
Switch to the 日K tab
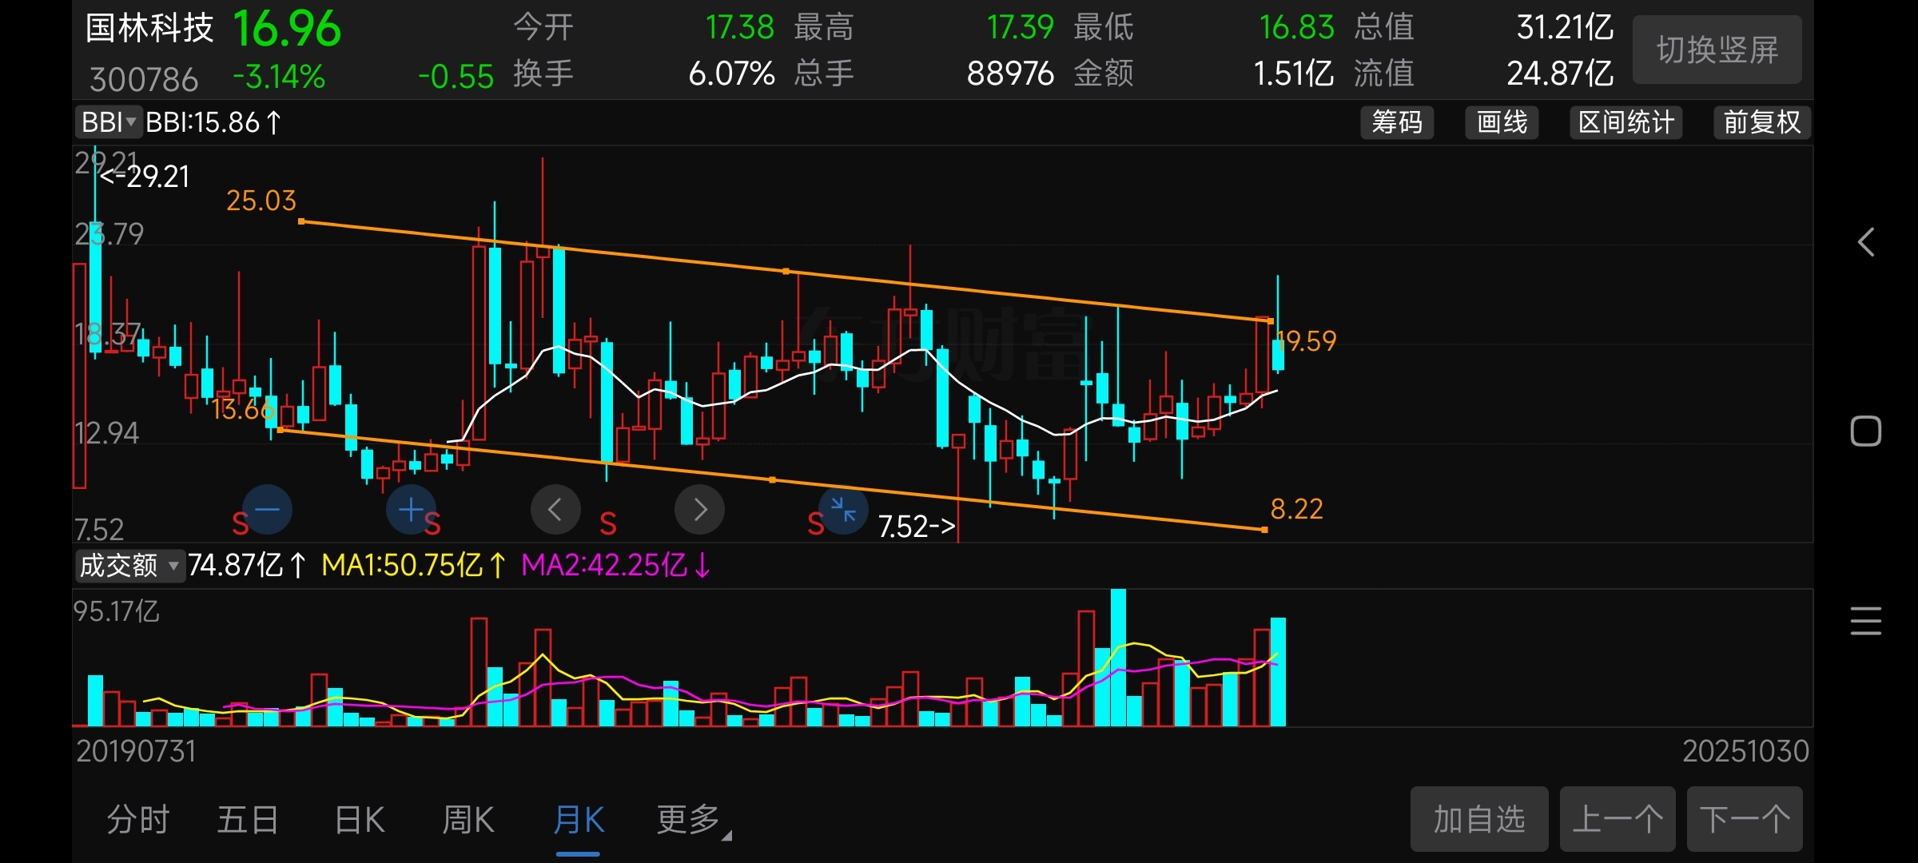[x=360, y=820]
